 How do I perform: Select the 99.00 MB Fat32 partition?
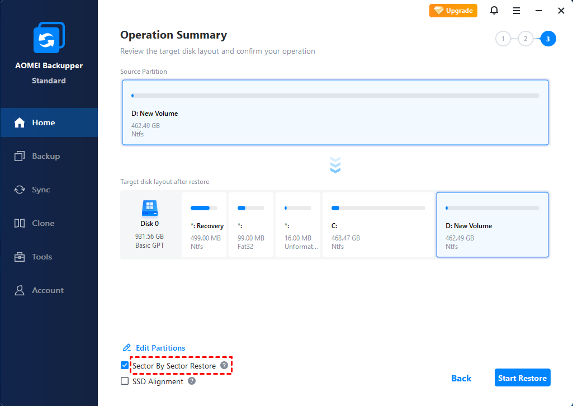[250, 225]
